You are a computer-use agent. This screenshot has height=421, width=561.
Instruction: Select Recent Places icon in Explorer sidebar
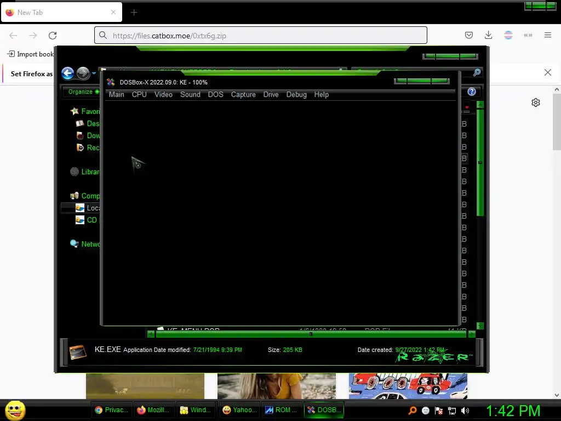coord(80,147)
